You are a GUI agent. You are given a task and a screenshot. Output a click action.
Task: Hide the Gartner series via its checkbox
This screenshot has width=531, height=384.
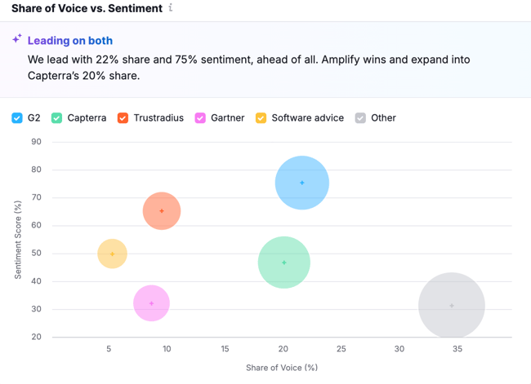tap(200, 118)
